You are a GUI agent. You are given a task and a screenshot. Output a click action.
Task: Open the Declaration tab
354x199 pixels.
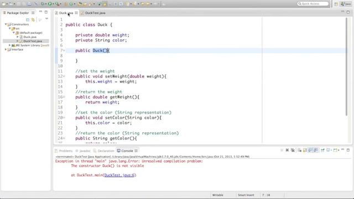(103, 151)
